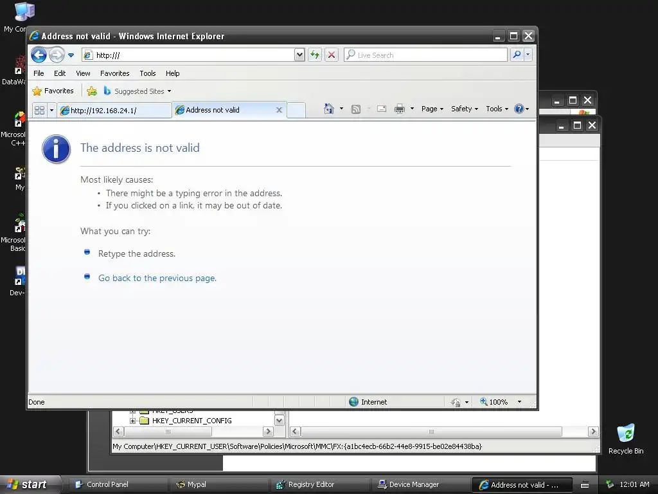Click the blue Help question mark icon
The image size is (658, 494).
pyautogui.click(x=519, y=109)
